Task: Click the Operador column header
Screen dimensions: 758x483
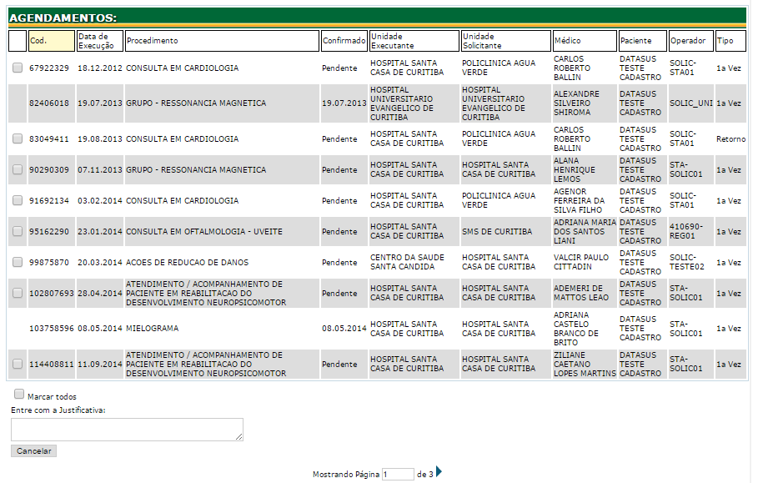Action: tap(690, 40)
